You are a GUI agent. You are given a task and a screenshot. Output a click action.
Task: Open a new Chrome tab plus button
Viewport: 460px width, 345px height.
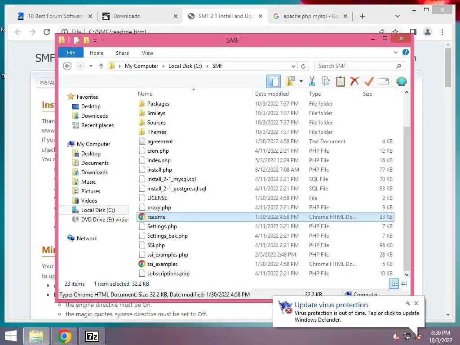363,16
